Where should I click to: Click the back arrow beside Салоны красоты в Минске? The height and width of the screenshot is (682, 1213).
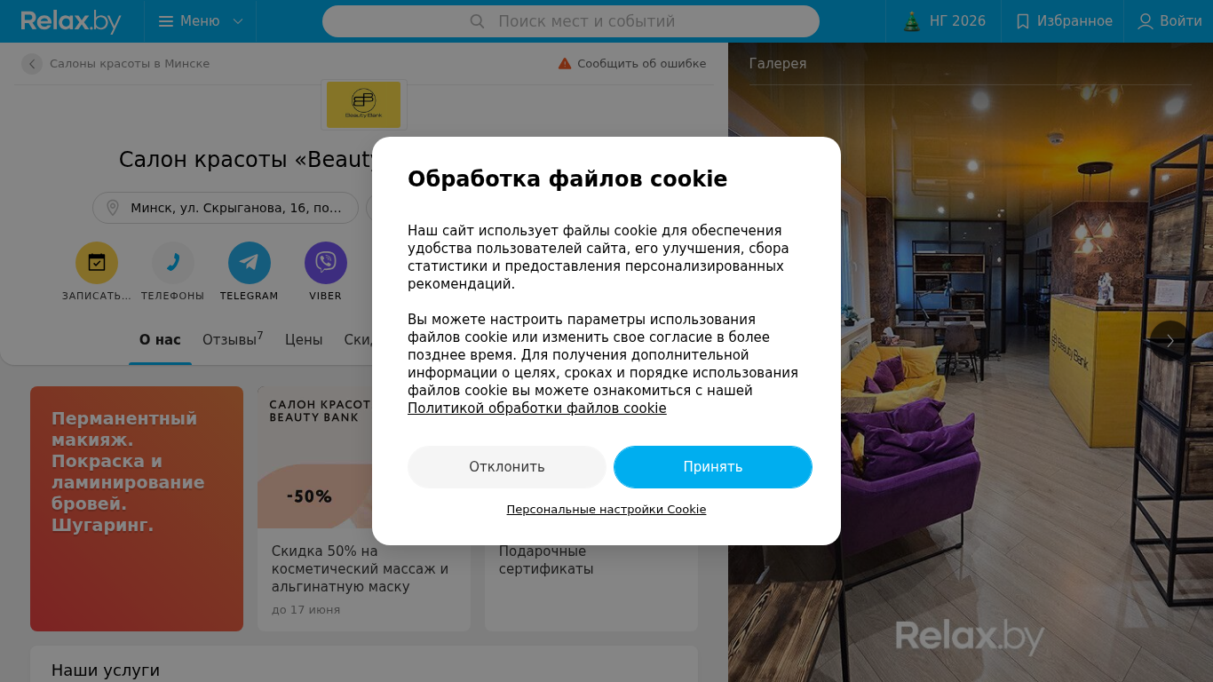tap(32, 64)
